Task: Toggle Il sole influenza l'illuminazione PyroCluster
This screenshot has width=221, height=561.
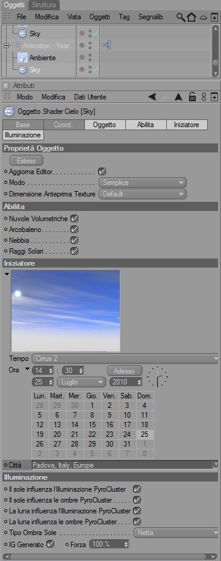Action: point(137,489)
